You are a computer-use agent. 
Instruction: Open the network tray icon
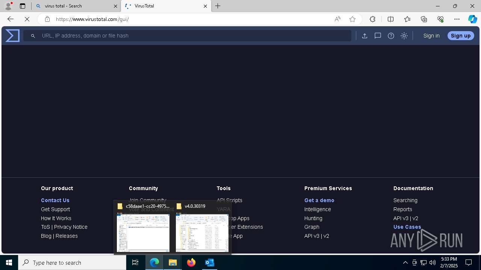tap(424, 262)
